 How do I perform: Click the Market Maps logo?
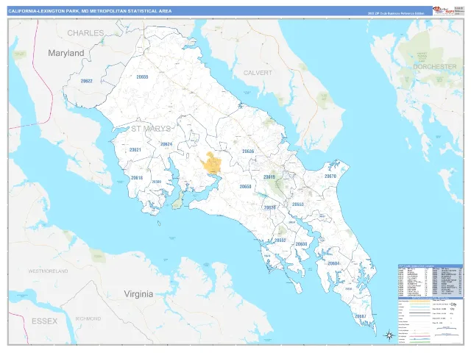coord(443,10)
